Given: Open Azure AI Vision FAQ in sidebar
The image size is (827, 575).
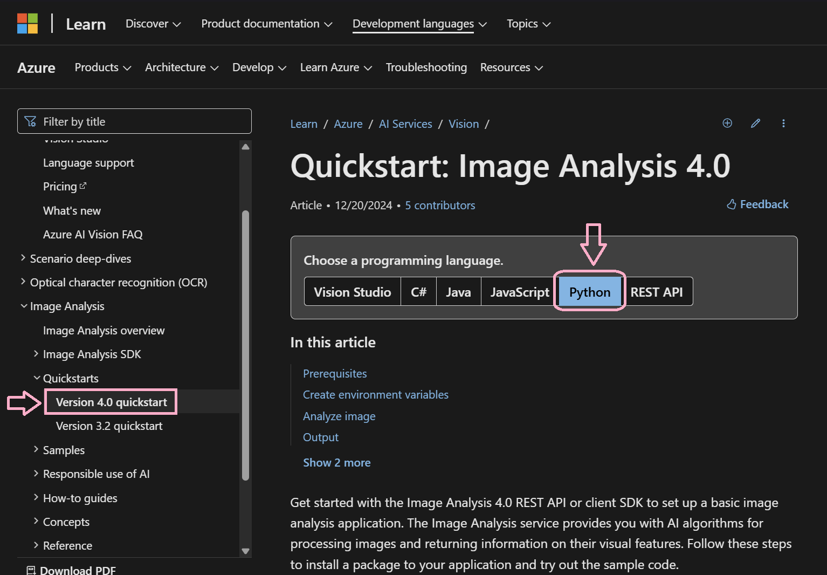Looking at the screenshot, I should pos(93,235).
